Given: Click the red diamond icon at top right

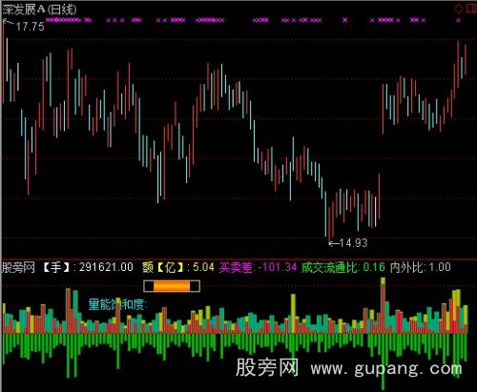Looking at the screenshot, I should point(459,9).
